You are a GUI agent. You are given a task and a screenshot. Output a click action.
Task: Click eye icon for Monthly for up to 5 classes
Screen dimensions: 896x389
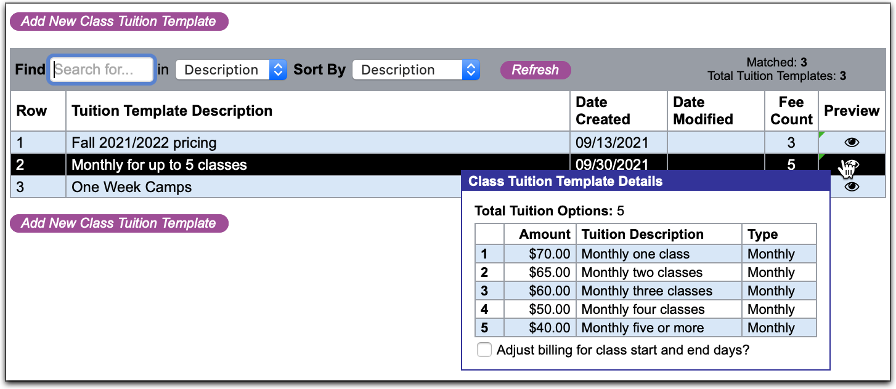click(x=852, y=165)
